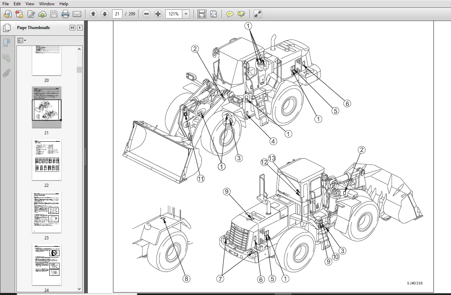Image resolution: width=451 pixels, height=295 pixels.
Task: Open the View menu
Action: pos(30,3)
